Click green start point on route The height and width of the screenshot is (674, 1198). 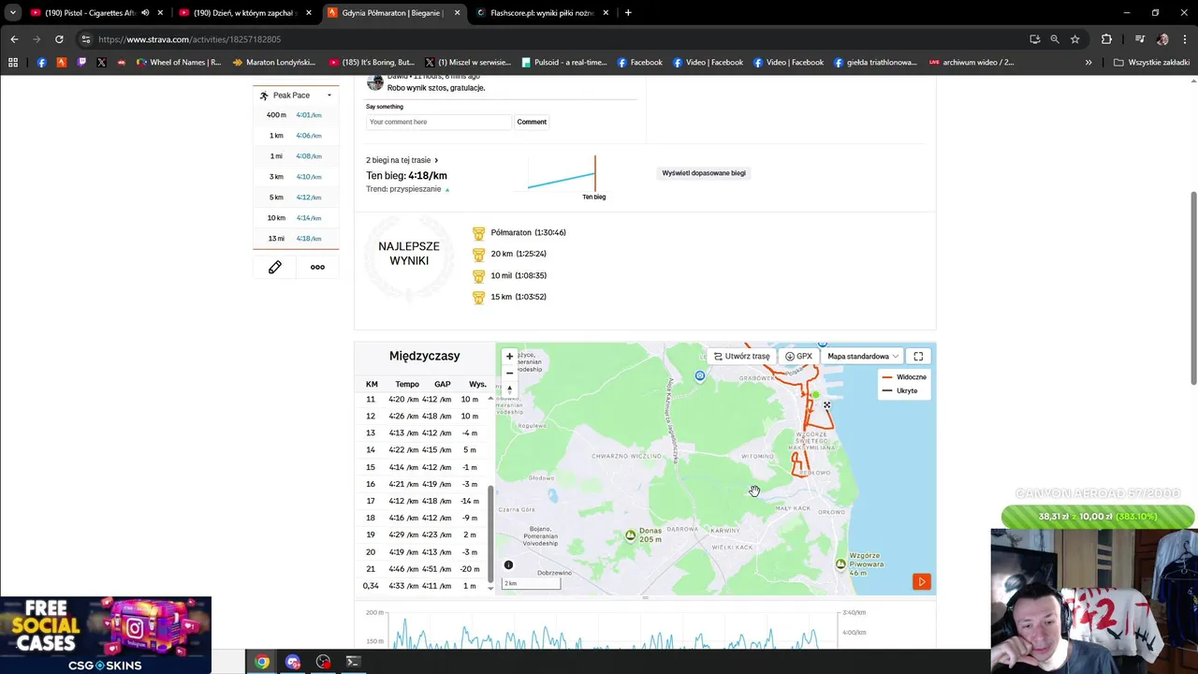[815, 395]
